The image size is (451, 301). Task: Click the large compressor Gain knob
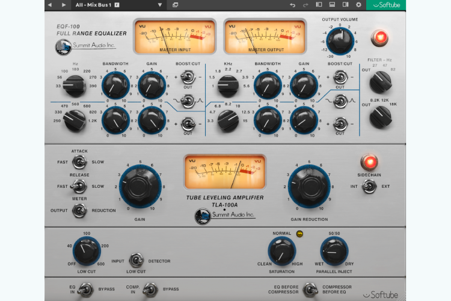(x=140, y=187)
